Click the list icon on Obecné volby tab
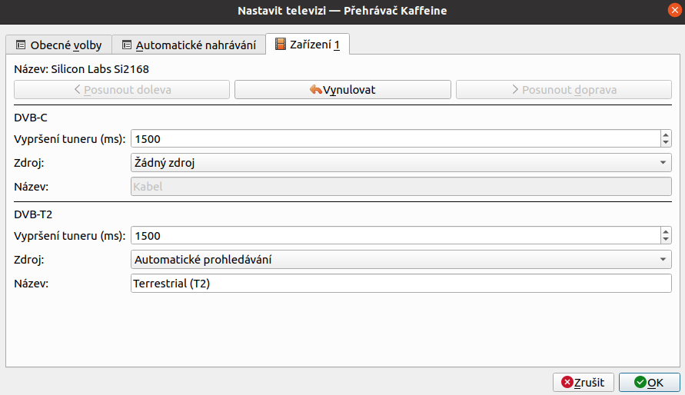 coord(21,45)
